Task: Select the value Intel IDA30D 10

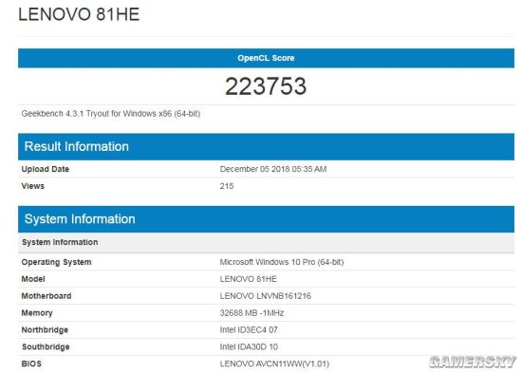Action: pyautogui.click(x=249, y=347)
